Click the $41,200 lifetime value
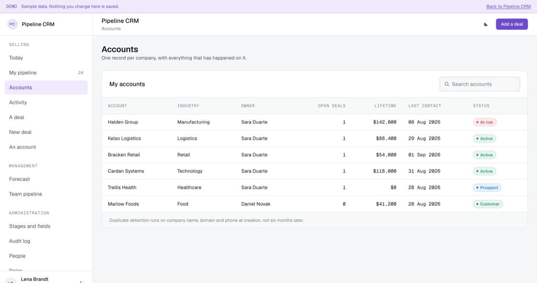 [386, 204]
